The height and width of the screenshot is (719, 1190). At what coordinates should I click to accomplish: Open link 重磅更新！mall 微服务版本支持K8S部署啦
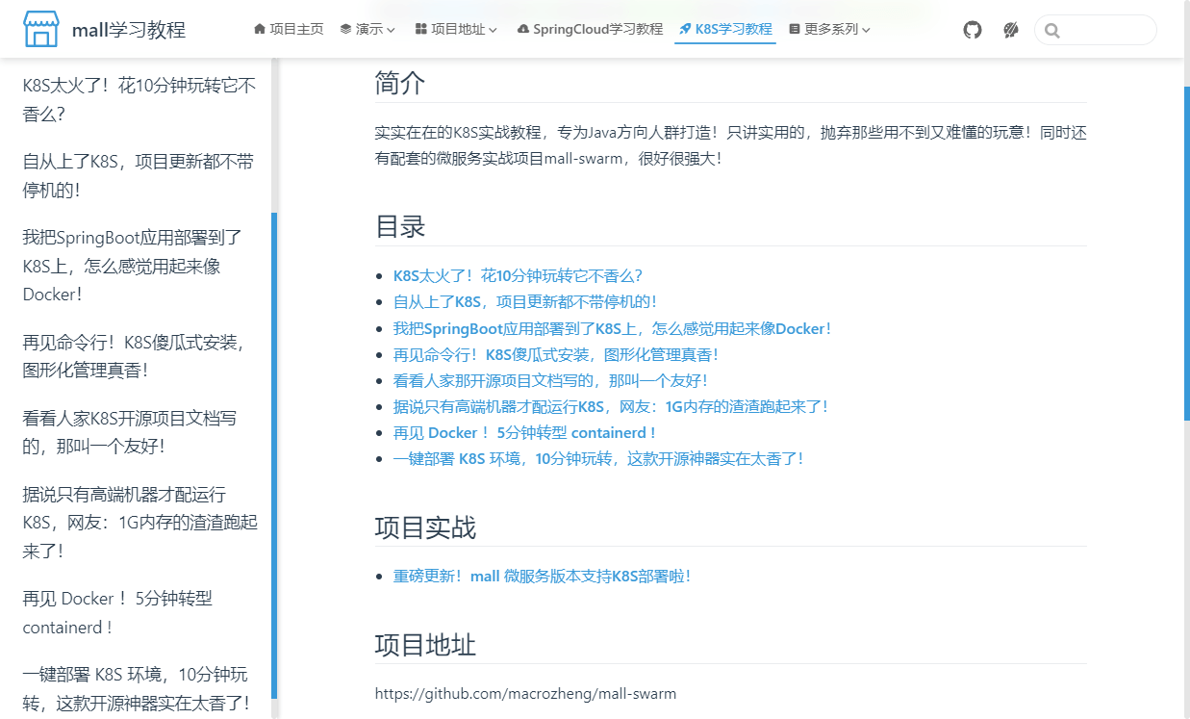pyautogui.click(x=542, y=576)
